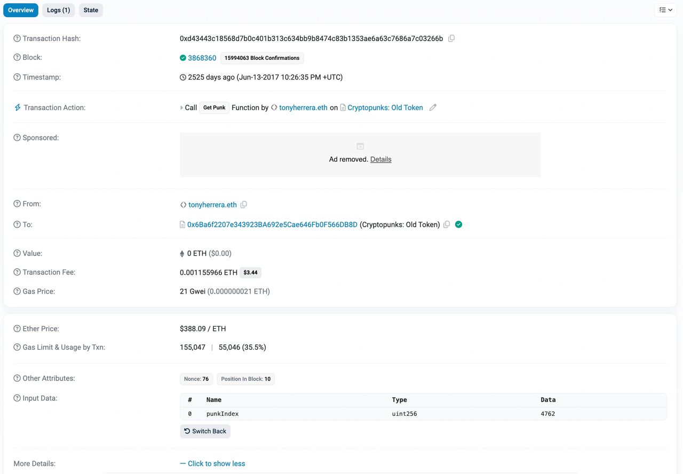Click the Get Punk function badge

point(215,108)
